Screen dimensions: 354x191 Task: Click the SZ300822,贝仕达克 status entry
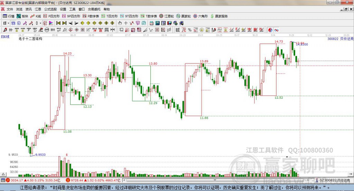[333, 180]
